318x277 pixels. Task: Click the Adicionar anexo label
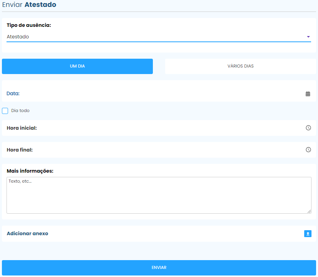28,234
